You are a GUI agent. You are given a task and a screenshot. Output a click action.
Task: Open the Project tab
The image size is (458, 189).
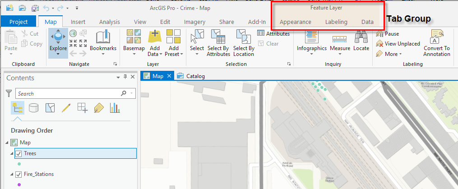[19, 22]
